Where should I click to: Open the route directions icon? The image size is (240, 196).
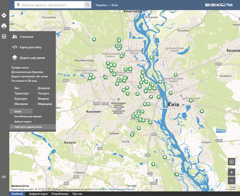4,15
